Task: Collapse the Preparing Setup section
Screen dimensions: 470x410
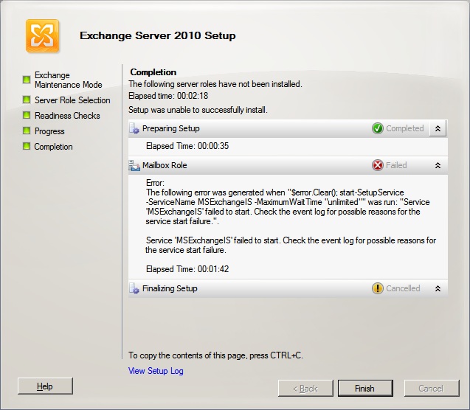Action: 438,128
